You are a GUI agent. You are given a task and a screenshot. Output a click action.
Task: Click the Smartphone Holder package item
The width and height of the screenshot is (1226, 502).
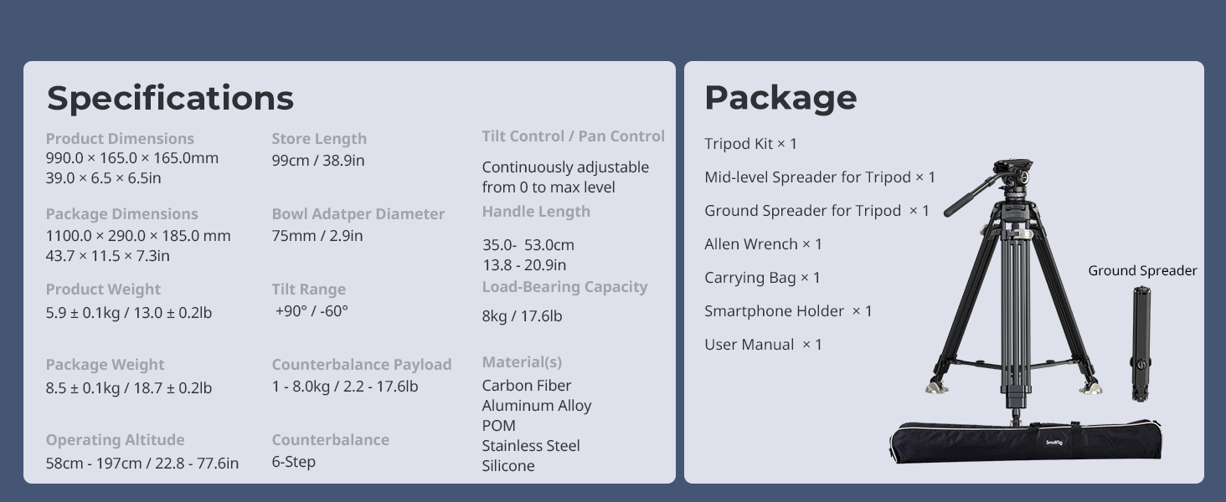click(x=788, y=311)
